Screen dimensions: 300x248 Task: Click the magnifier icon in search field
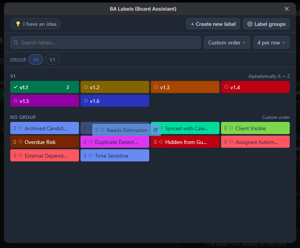16,43
